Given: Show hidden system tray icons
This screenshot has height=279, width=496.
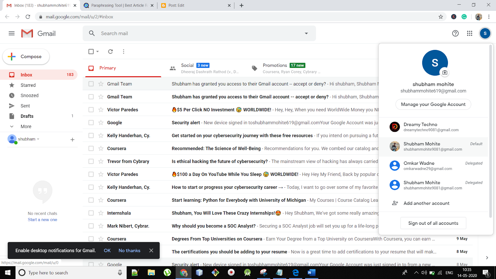Looking at the screenshot, I should (x=416, y=273).
